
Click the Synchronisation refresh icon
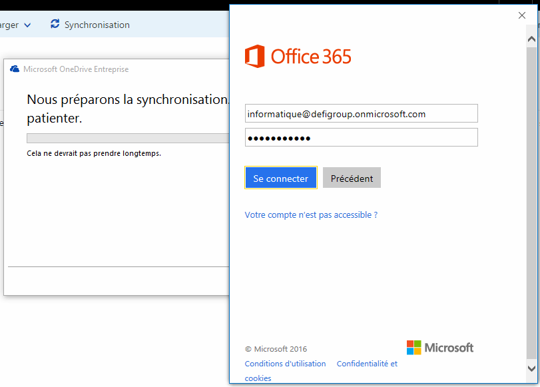pyautogui.click(x=55, y=24)
